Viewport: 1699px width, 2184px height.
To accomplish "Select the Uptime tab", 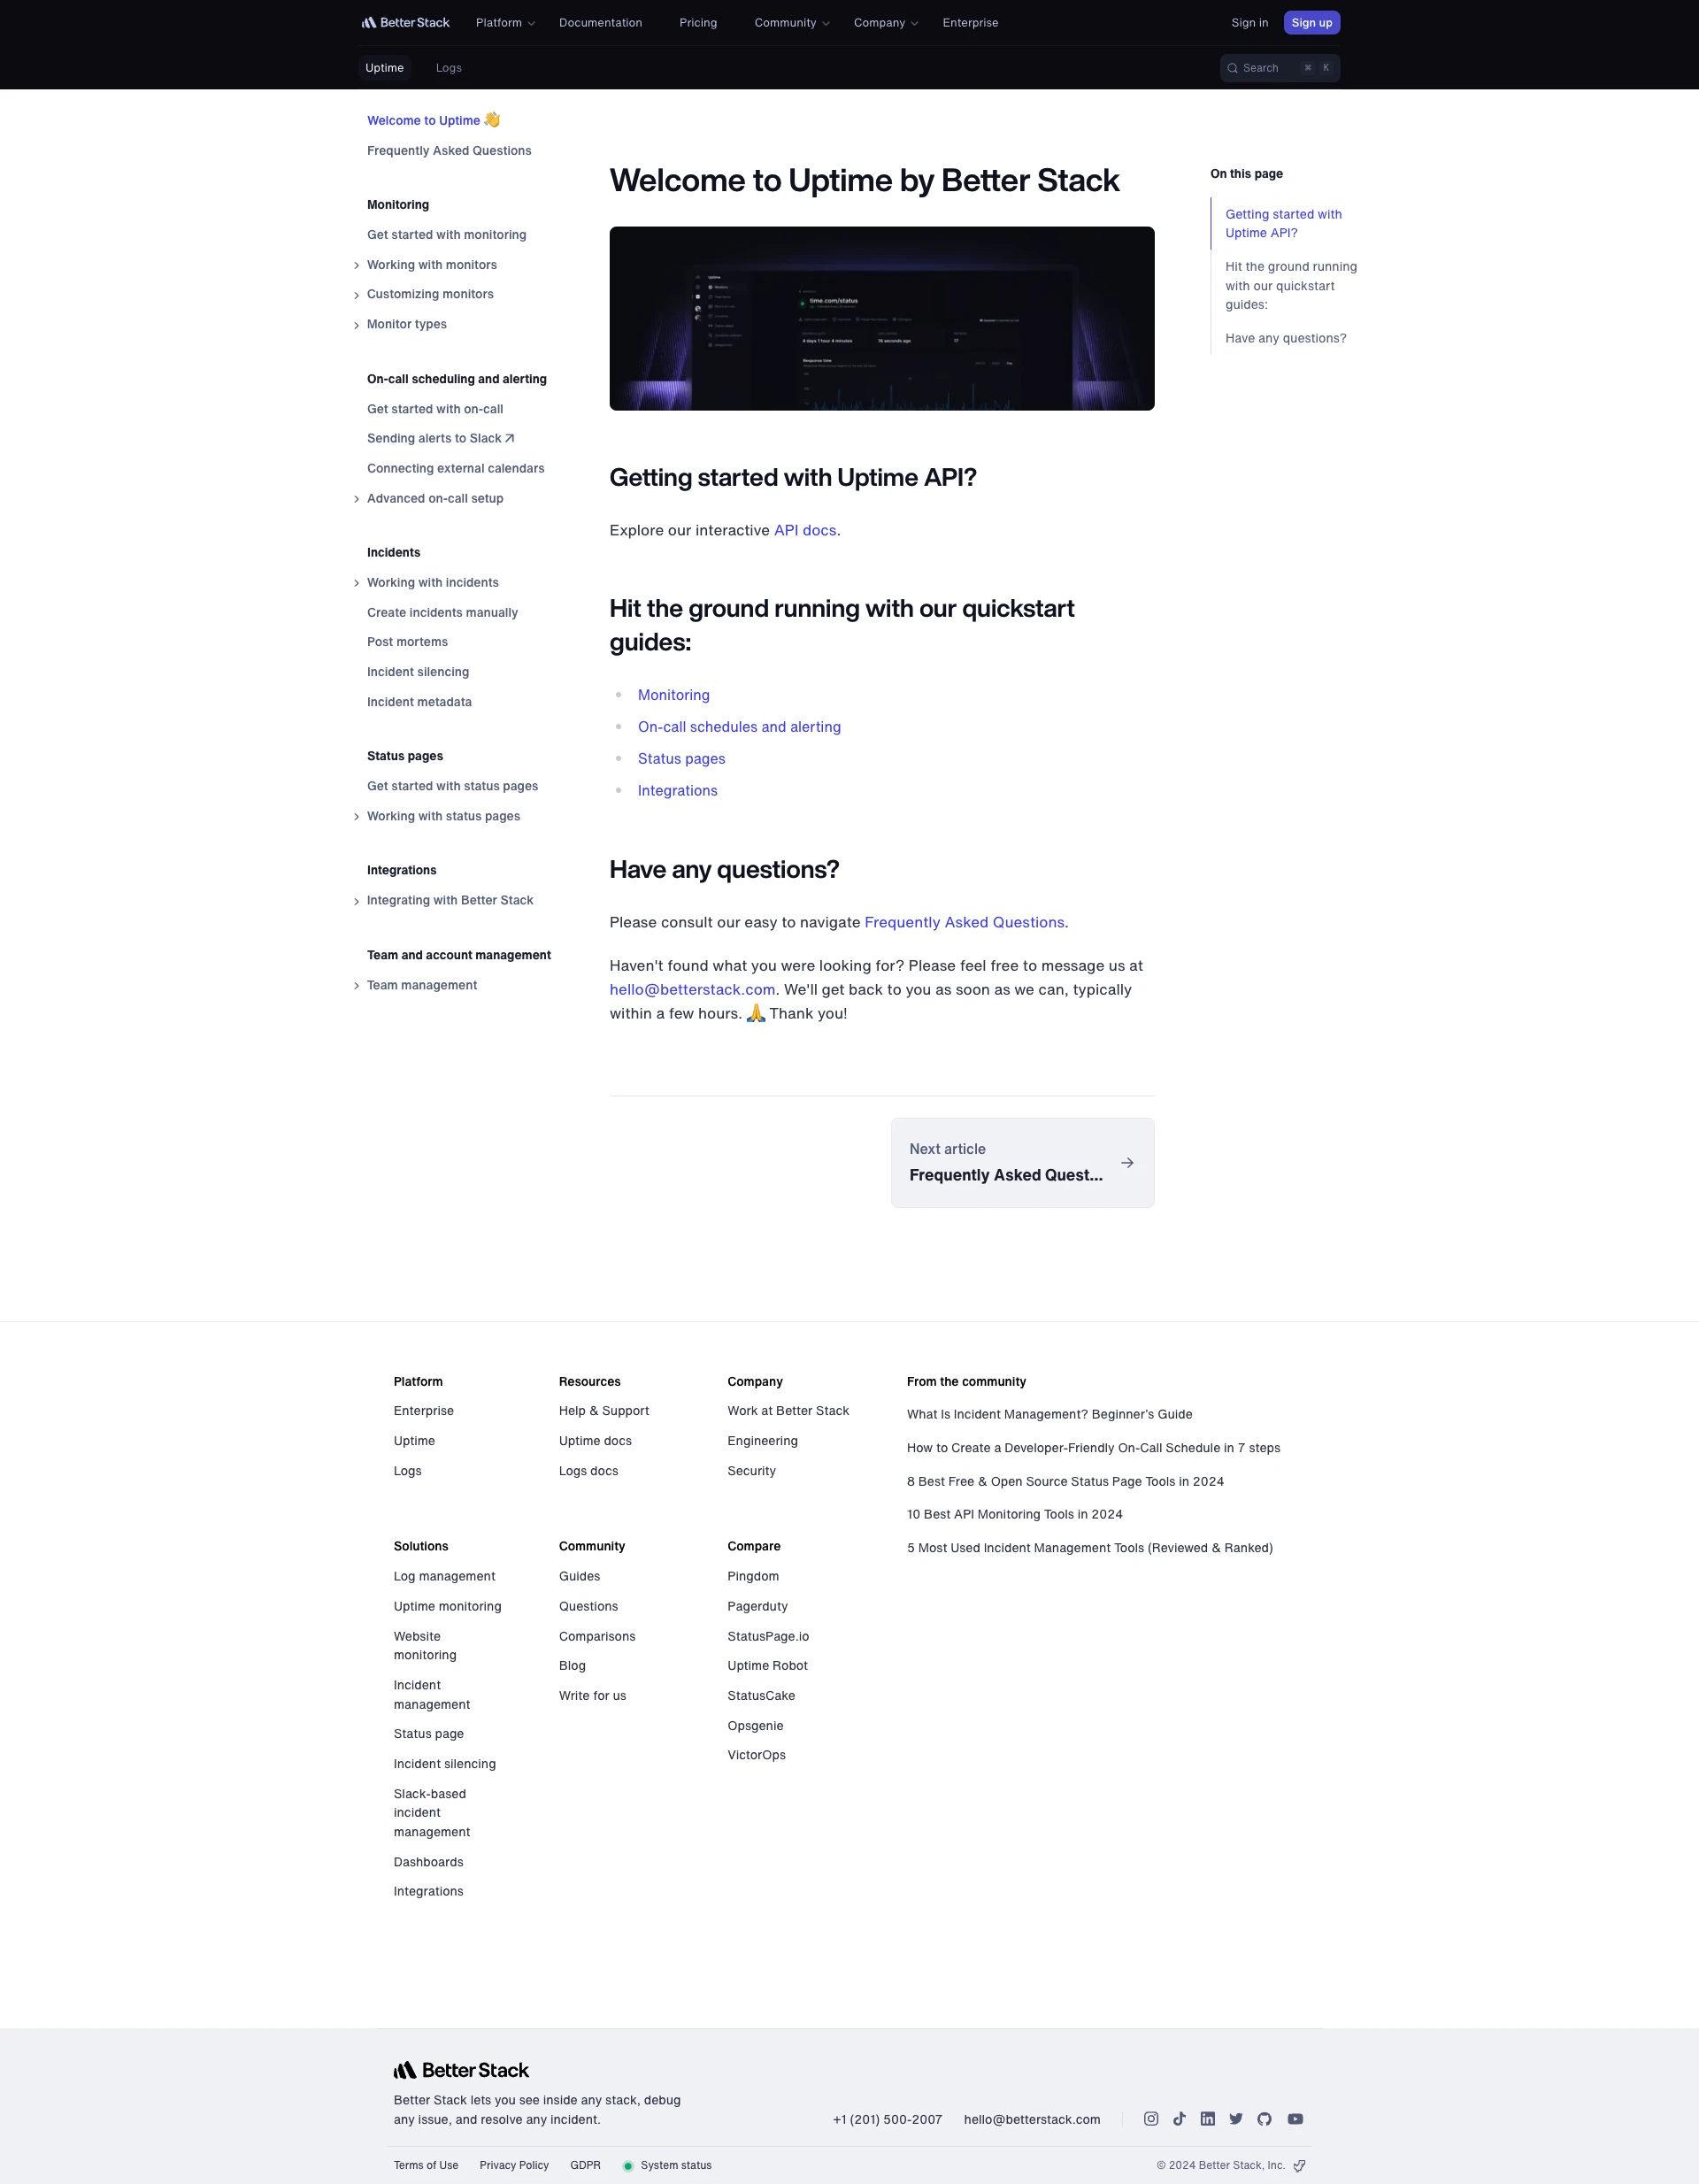I will 385,67.
